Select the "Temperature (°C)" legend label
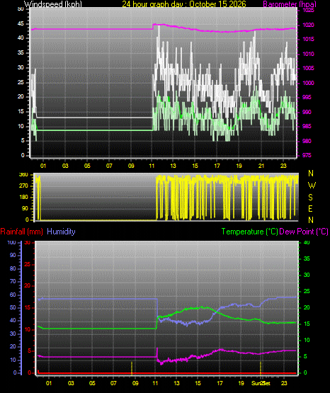Image resolution: width=330 pixels, height=393 pixels. point(250,232)
